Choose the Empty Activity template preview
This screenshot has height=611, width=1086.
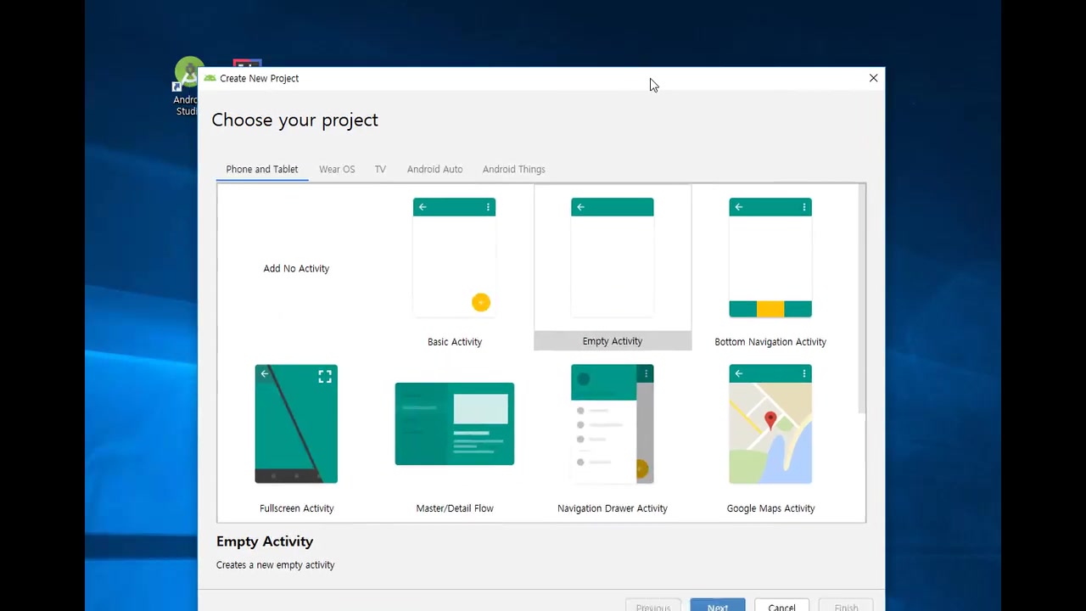(612, 258)
